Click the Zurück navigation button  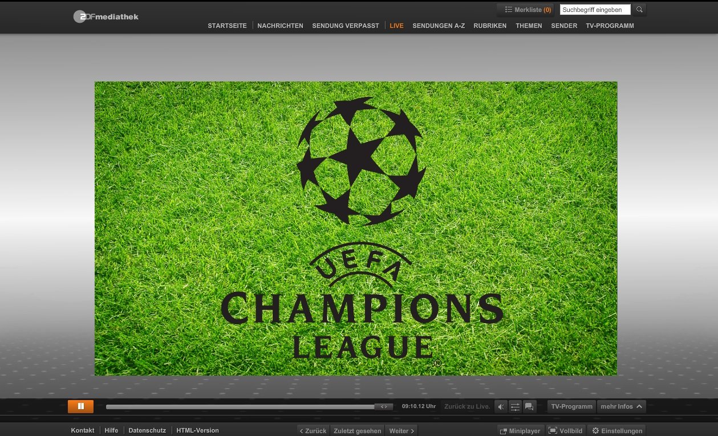coord(313,431)
